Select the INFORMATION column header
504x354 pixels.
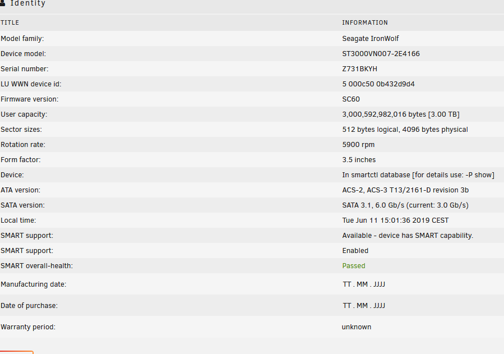365,22
